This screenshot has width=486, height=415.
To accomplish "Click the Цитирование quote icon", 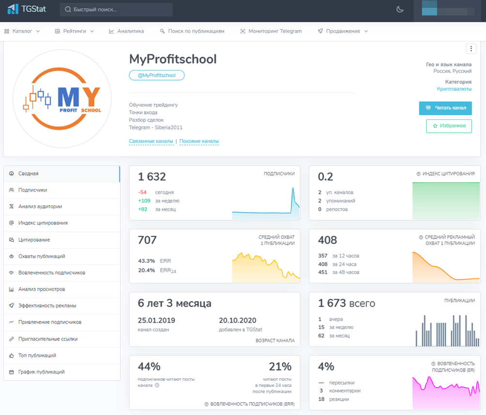I will (12, 240).
